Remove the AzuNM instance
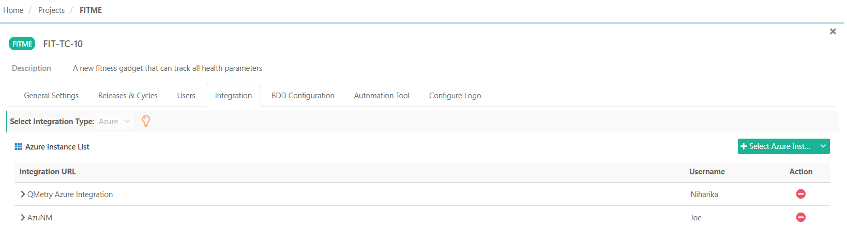 tap(800, 217)
